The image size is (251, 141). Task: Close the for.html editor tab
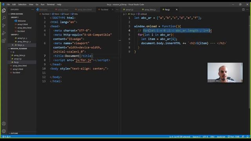coord(113,9)
